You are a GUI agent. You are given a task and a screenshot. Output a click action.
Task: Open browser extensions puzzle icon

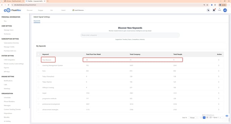(215, 5)
